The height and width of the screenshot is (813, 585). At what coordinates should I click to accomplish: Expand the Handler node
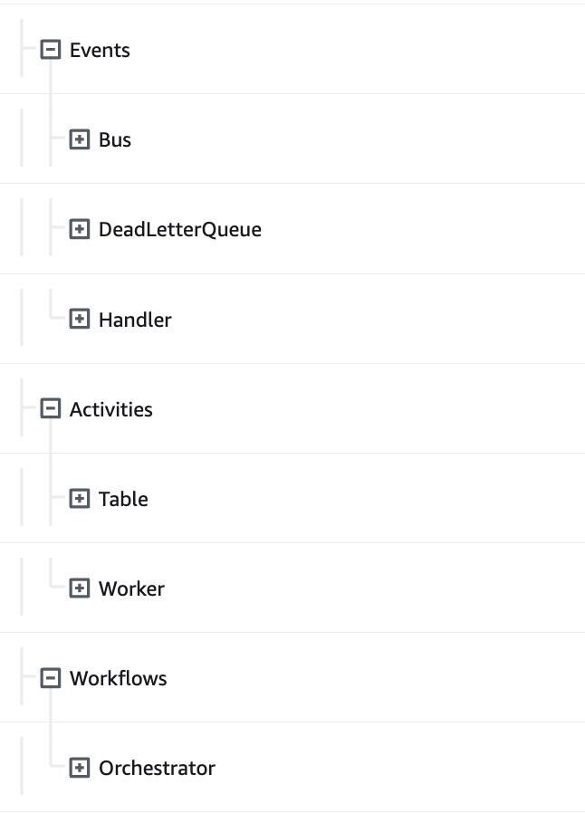(80, 320)
